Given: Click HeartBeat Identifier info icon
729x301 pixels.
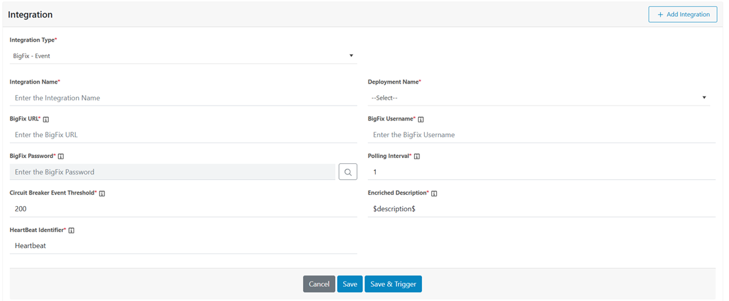Looking at the screenshot, I should [72, 231].
